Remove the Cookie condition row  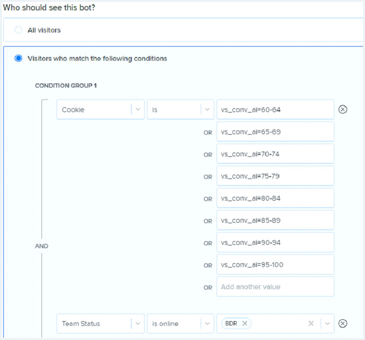pos(343,110)
